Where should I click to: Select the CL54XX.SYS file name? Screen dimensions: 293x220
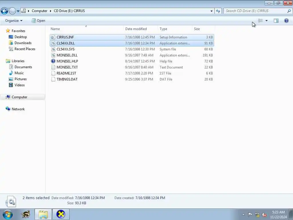(x=66, y=49)
